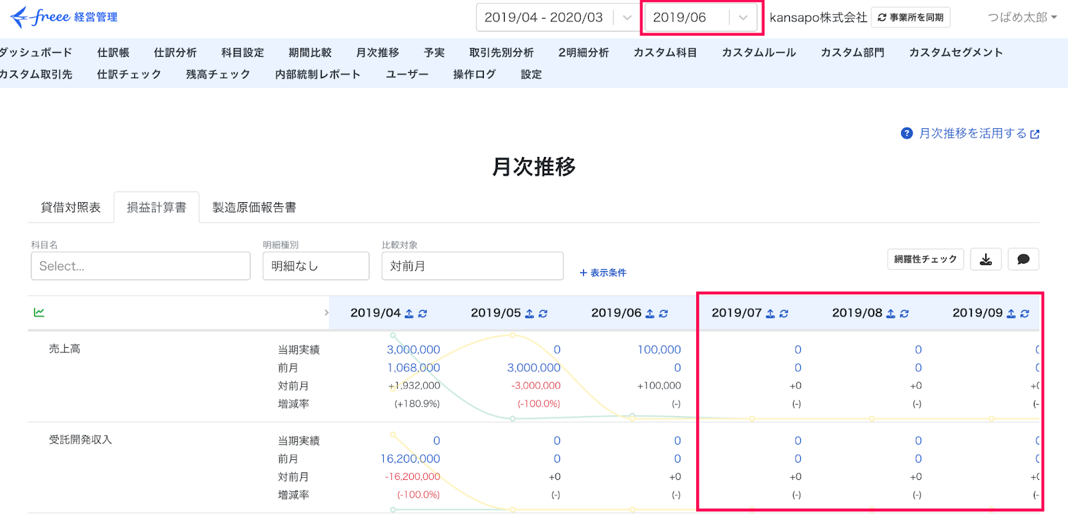Viewport: 1068px width, 516px height.
Task: Open the 2019/06 month dropdown
Action: [x=702, y=17]
